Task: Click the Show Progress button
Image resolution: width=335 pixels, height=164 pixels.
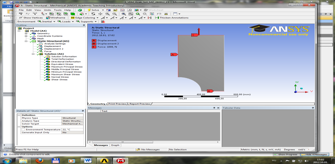Action: click(286, 155)
